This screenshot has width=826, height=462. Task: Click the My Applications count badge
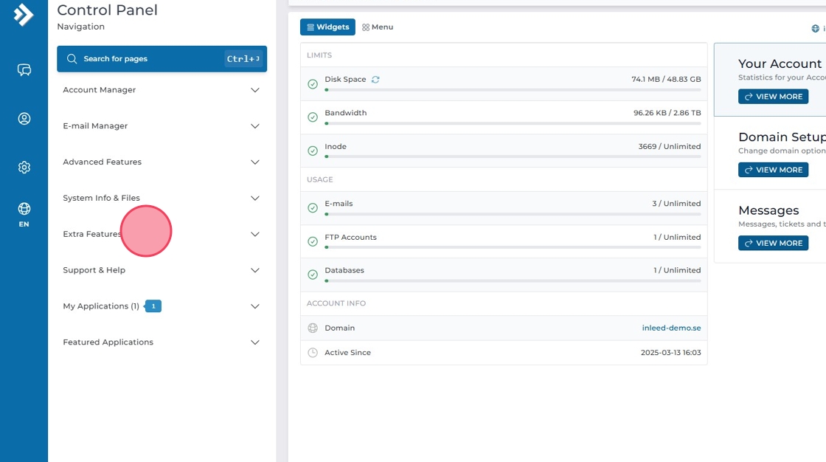[153, 306]
